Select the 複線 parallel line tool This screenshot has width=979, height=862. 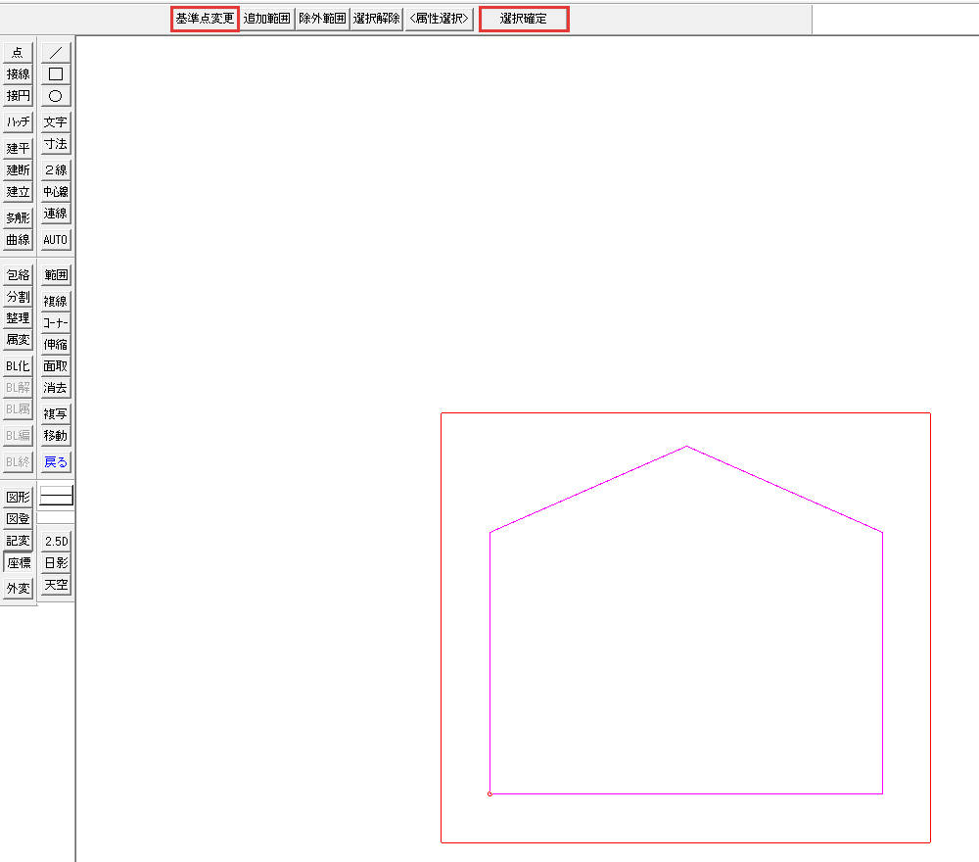[56, 301]
